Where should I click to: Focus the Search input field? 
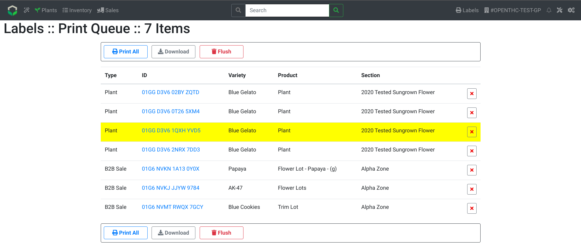tap(287, 10)
